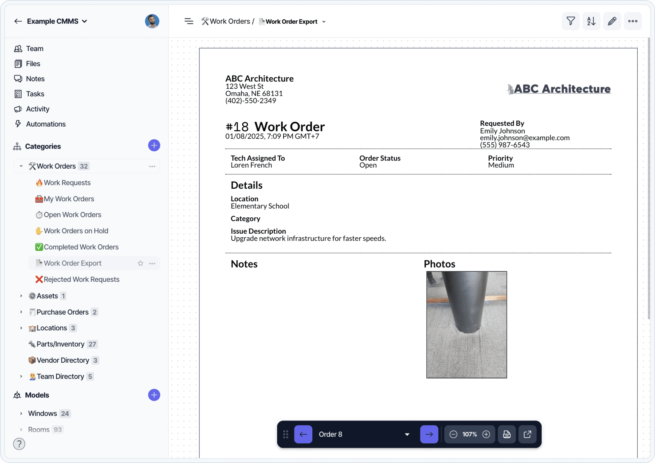Open the Automations menu item
The width and height of the screenshot is (655, 463).
click(x=46, y=124)
